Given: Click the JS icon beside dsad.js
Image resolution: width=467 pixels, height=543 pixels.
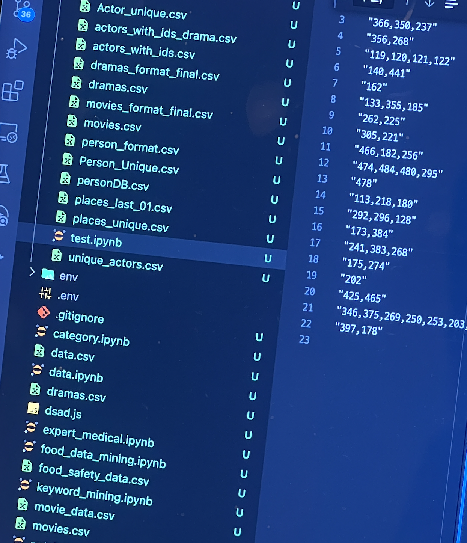Looking at the screenshot, I should coord(33,409).
